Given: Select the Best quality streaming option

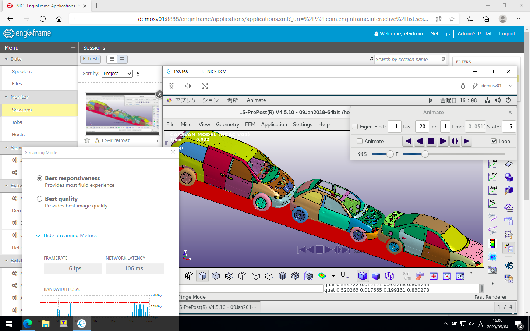Looking at the screenshot, I should coord(40,199).
